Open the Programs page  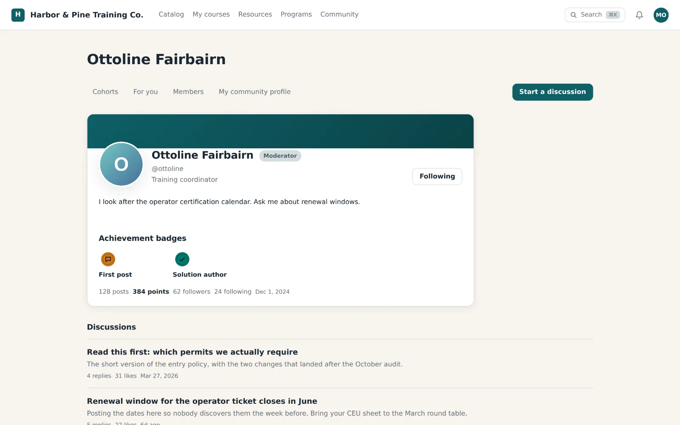[x=296, y=14]
